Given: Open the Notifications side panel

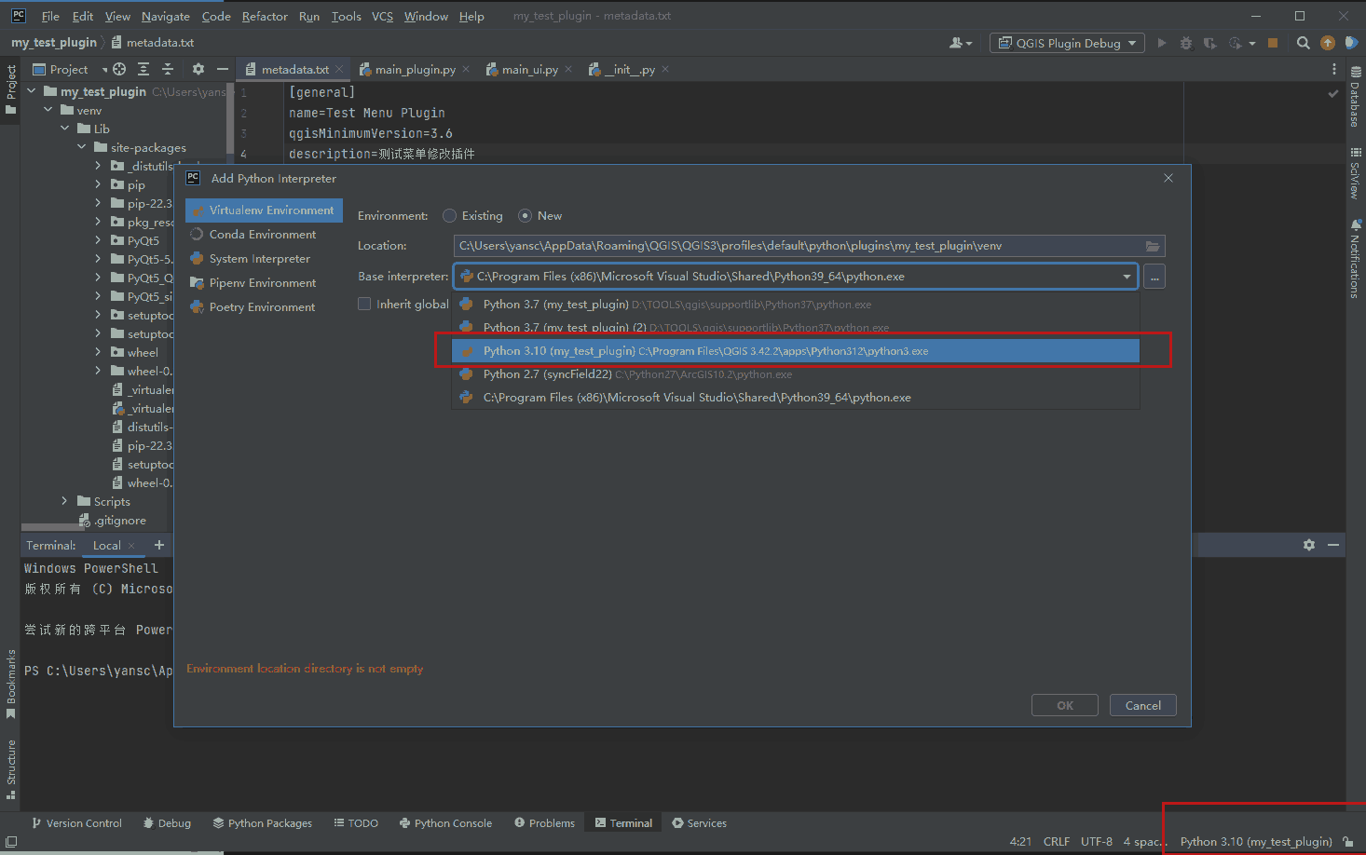Looking at the screenshot, I should click(1356, 259).
